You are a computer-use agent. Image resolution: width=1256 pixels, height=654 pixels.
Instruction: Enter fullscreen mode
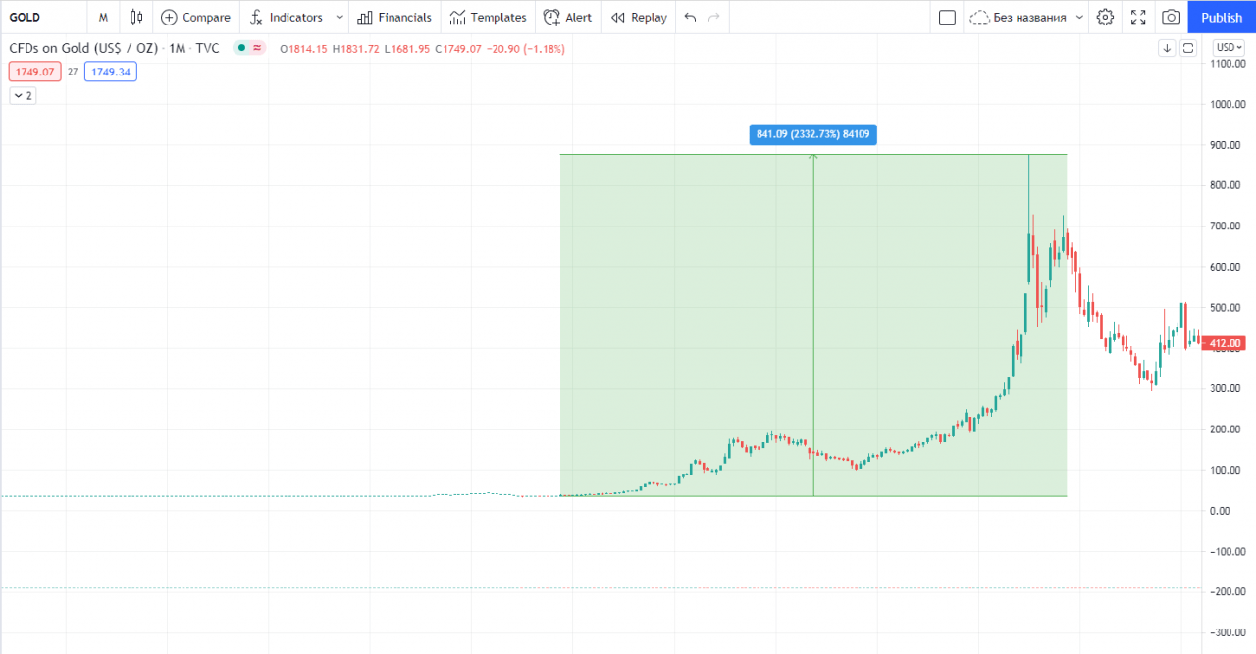point(1138,17)
